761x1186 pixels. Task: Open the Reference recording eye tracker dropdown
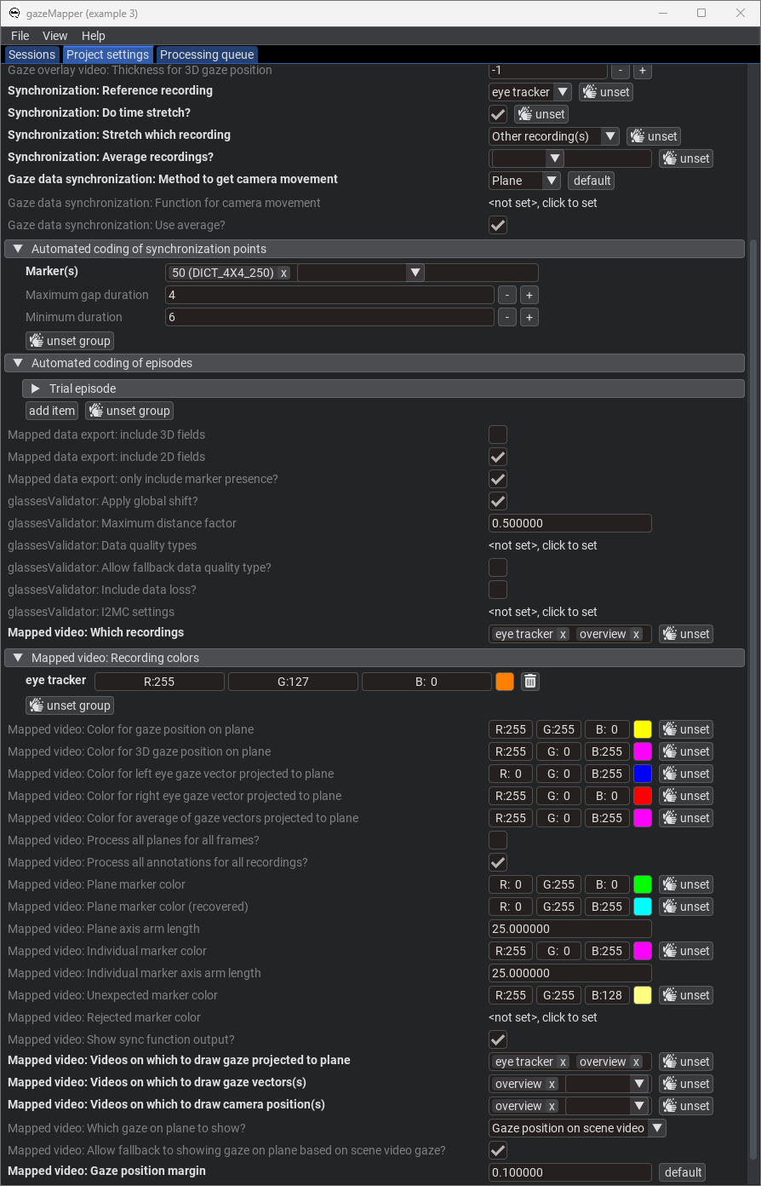click(530, 92)
